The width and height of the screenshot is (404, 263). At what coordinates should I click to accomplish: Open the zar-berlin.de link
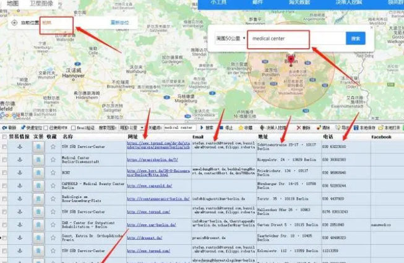[152, 225]
